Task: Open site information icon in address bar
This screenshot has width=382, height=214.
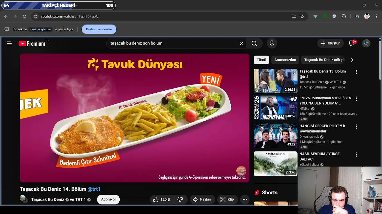Action: (36, 16)
